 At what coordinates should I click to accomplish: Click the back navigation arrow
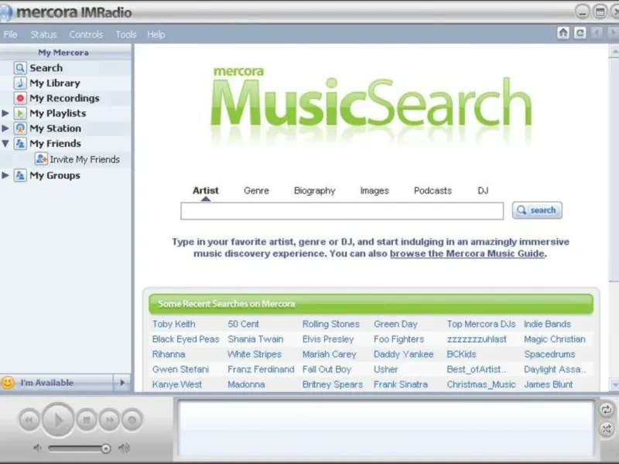tap(597, 32)
